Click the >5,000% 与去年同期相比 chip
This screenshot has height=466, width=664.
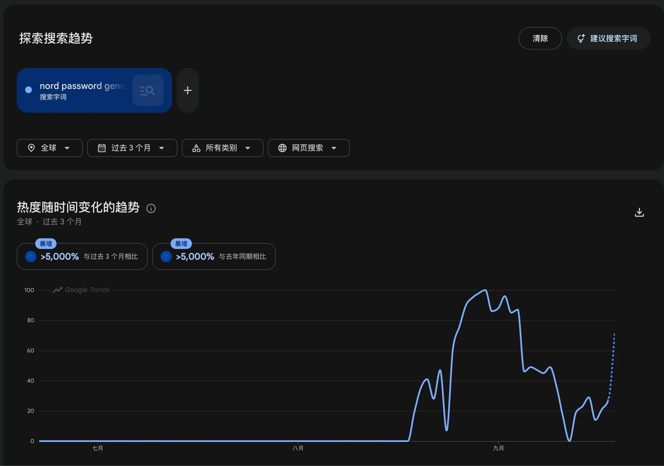click(x=214, y=256)
